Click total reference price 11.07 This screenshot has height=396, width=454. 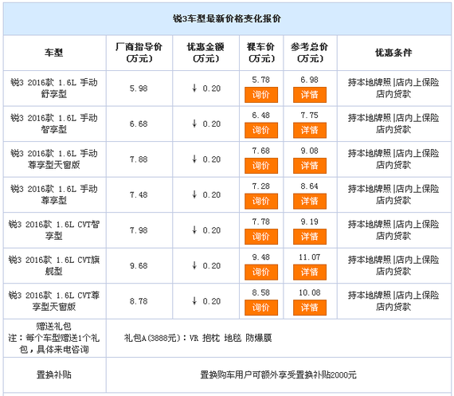[x=310, y=257]
